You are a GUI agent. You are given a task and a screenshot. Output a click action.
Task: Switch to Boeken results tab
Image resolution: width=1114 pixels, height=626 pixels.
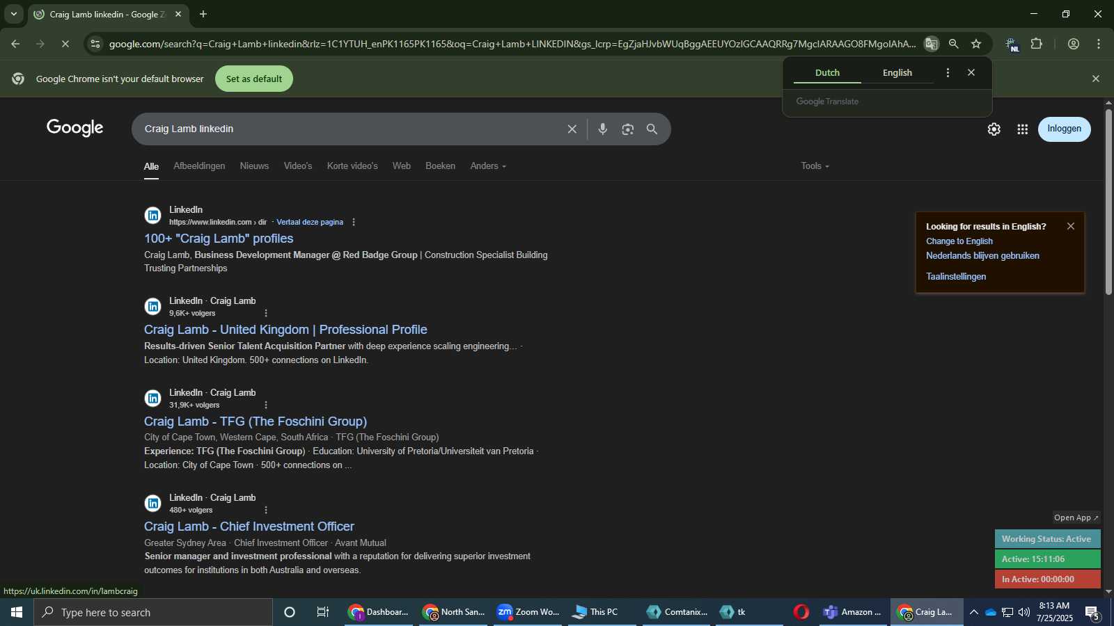[x=441, y=166]
